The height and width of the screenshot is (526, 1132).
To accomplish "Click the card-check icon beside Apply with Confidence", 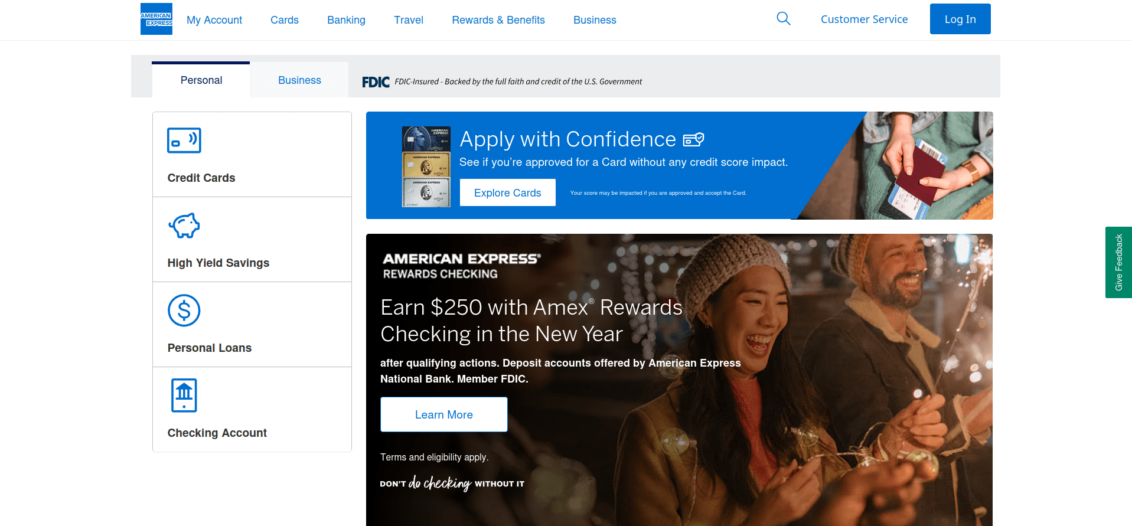I will [x=694, y=139].
